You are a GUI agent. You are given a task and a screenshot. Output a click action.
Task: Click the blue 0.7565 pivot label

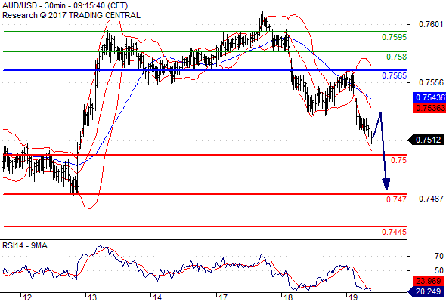point(395,75)
